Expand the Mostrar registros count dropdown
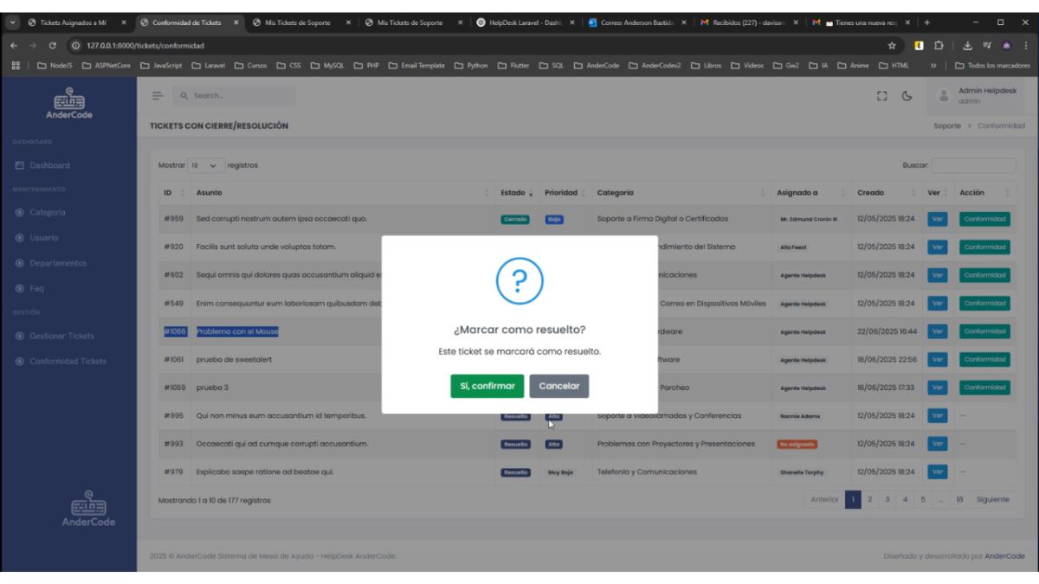The image size is (1039, 584). (x=204, y=165)
